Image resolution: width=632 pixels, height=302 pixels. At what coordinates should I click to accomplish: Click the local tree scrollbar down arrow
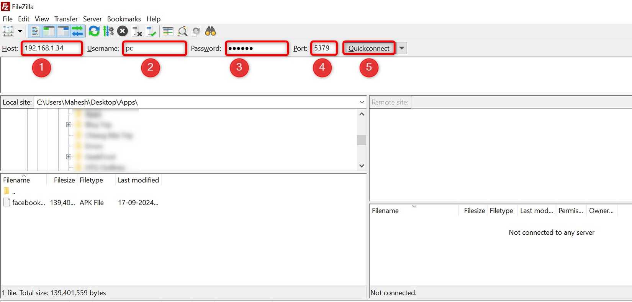362,166
